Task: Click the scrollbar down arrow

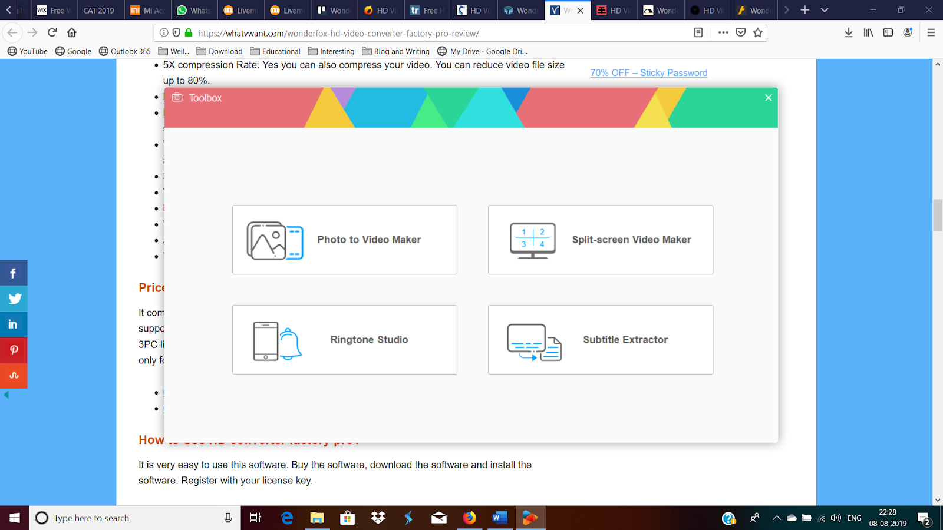Action: pos(938,500)
